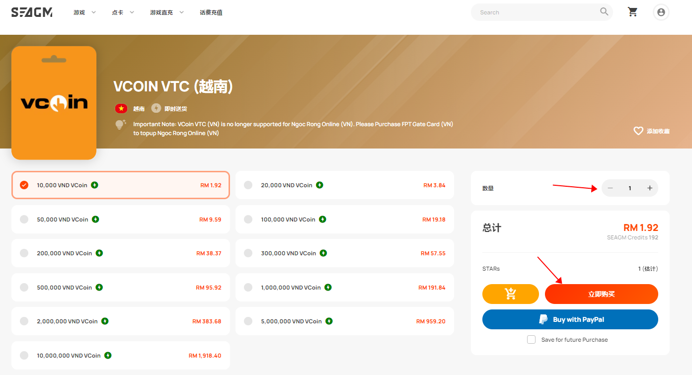Select the 500,000 VND VCoin radio option
Viewport: 692px width, 375px height.
pyautogui.click(x=24, y=287)
